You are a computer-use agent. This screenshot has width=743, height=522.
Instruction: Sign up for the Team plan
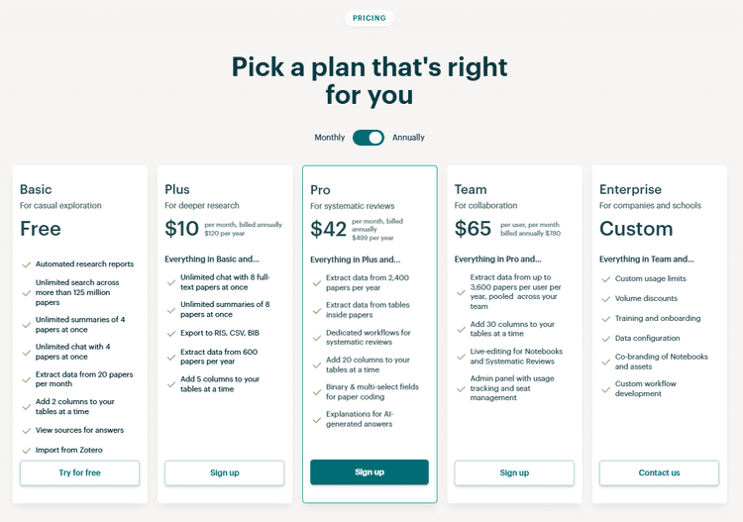(x=514, y=472)
